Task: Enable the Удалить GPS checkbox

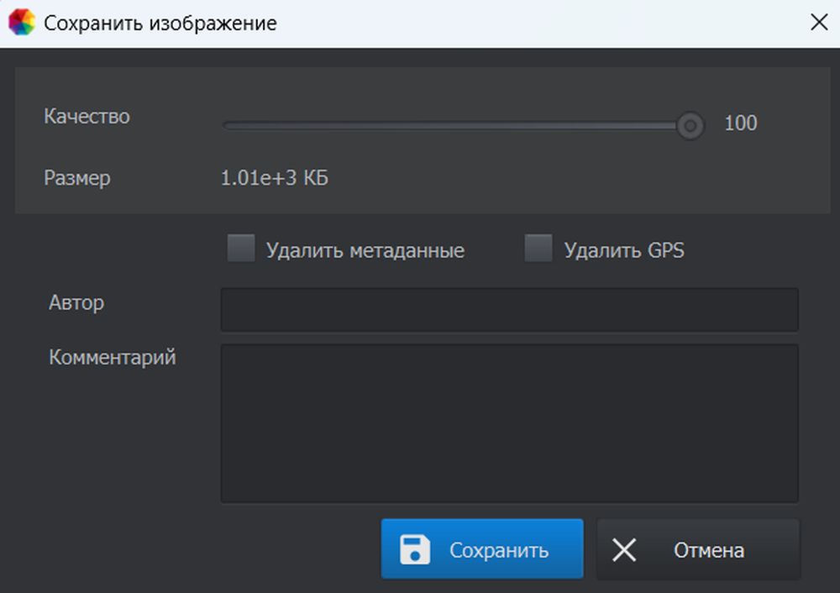Action: (x=538, y=249)
